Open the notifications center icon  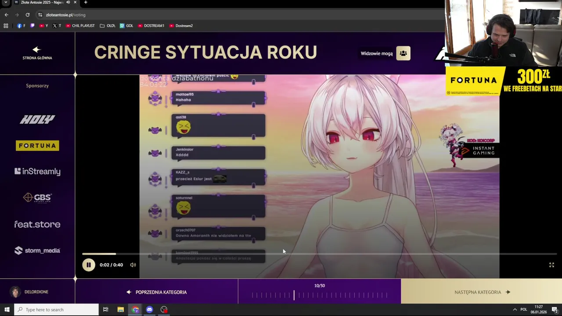click(x=555, y=310)
